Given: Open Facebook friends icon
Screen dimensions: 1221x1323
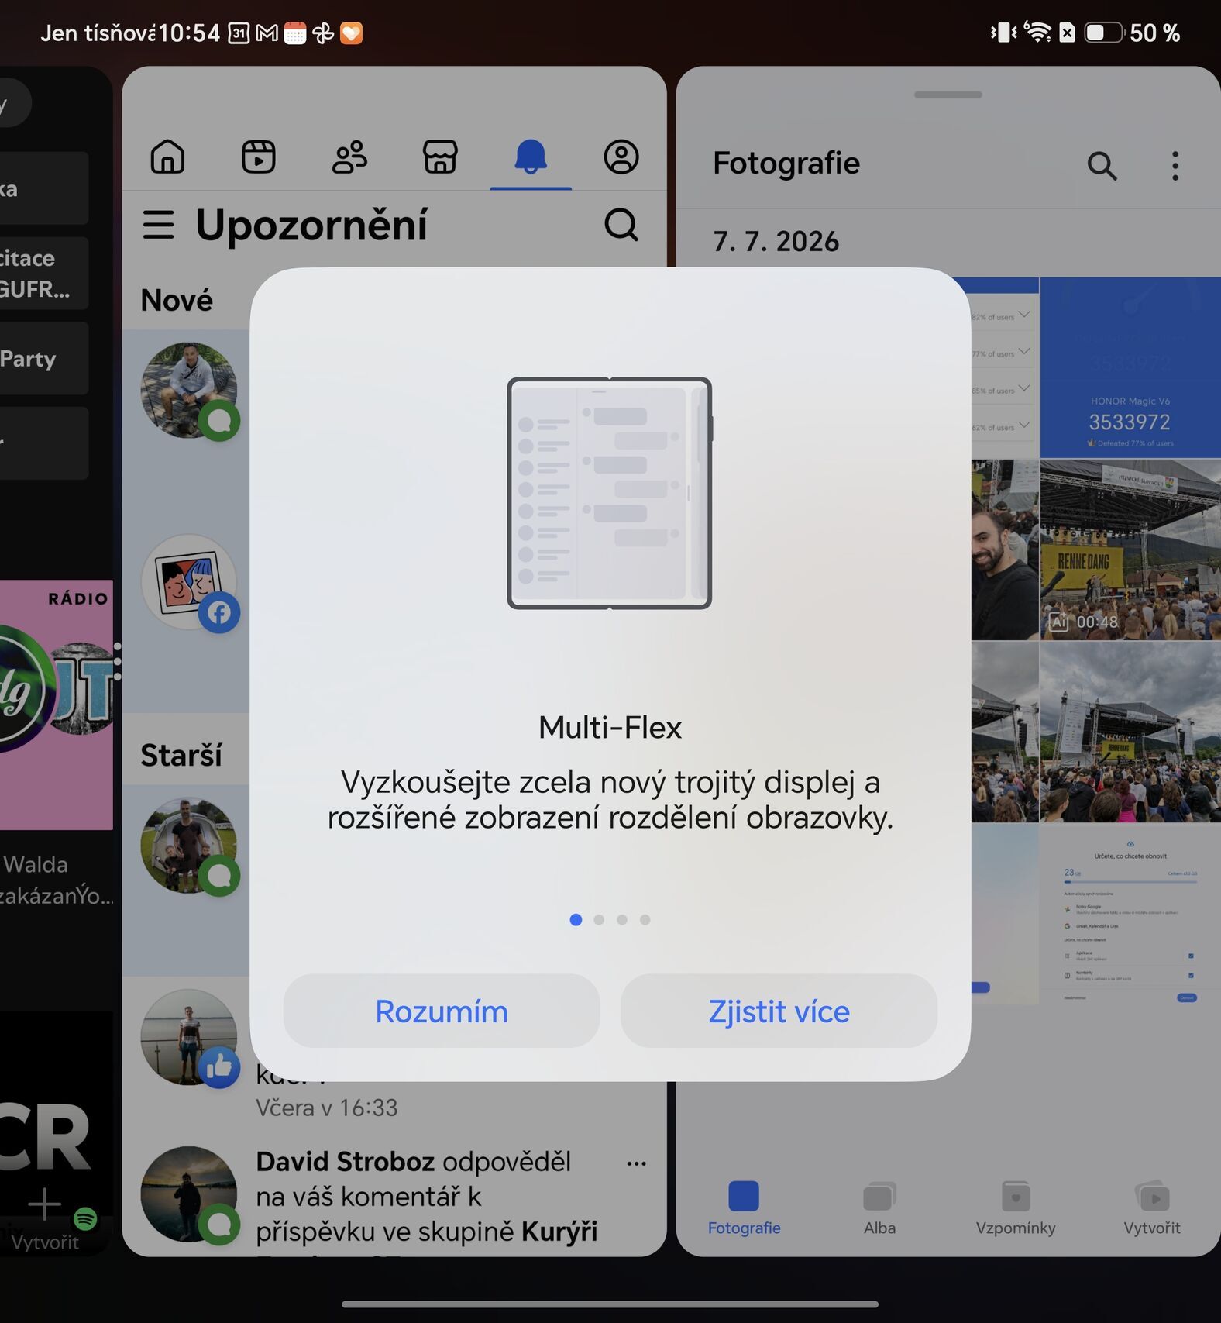Looking at the screenshot, I should tap(349, 157).
